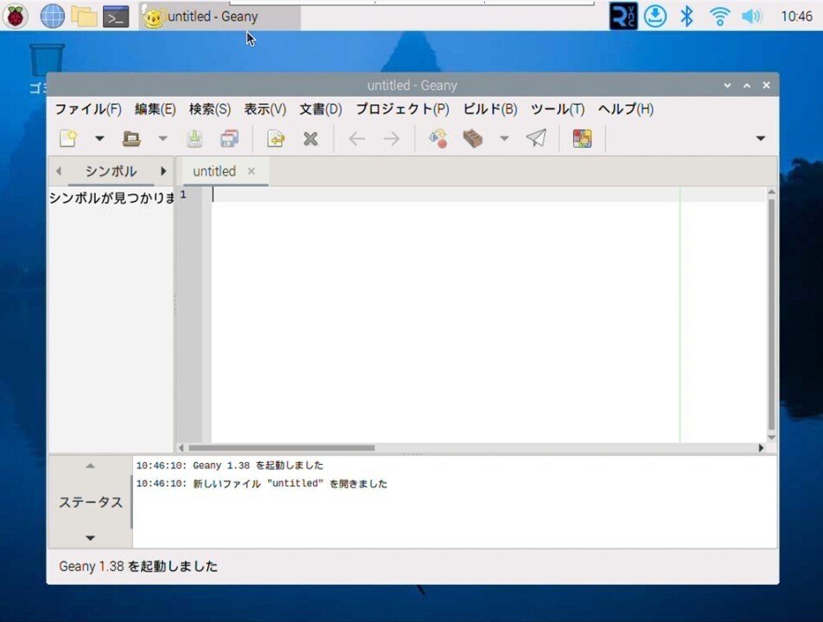
Task: Close the Geany window
Action: (x=766, y=85)
